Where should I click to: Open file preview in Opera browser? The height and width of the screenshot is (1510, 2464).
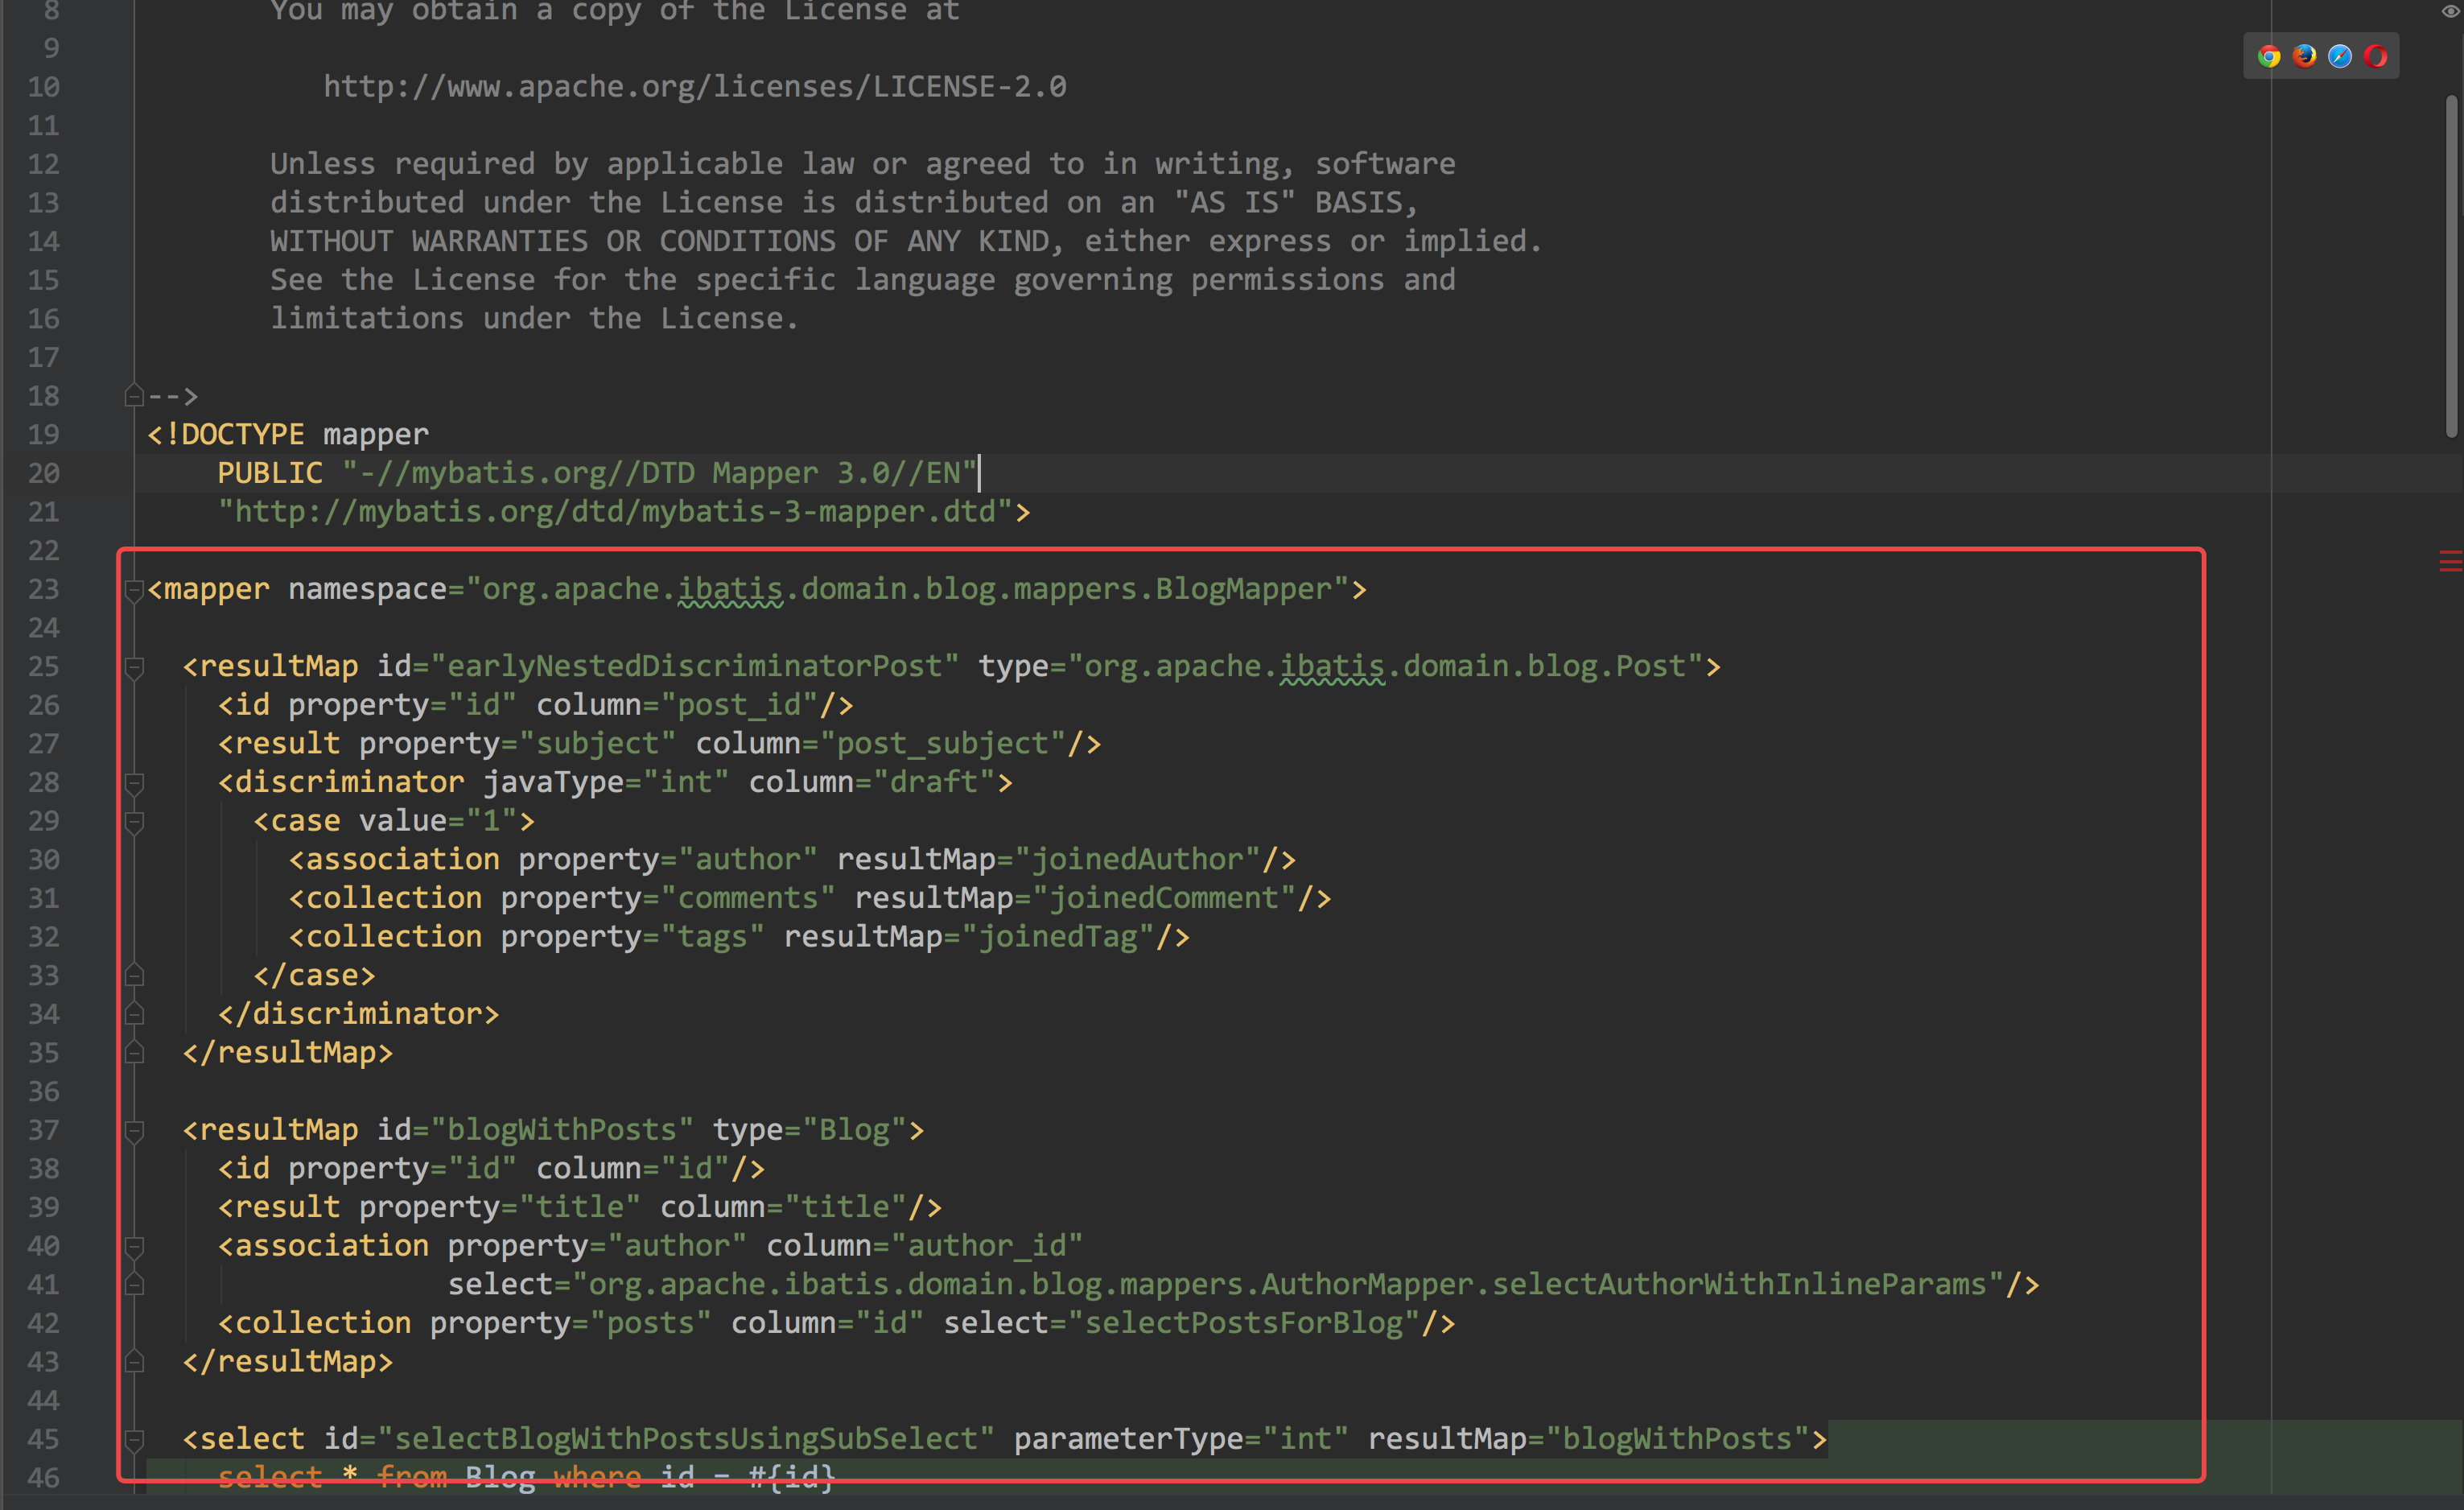(2376, 56)
